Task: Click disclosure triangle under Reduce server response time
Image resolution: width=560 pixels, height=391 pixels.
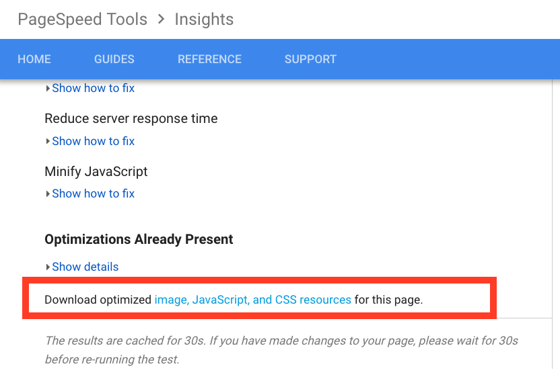Action: [x=48, y=141]
